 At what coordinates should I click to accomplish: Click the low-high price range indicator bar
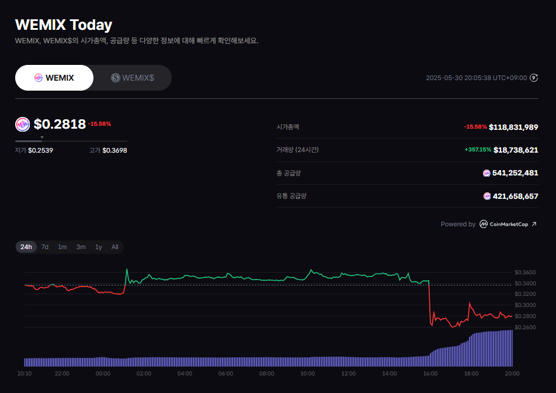[71, 141]
